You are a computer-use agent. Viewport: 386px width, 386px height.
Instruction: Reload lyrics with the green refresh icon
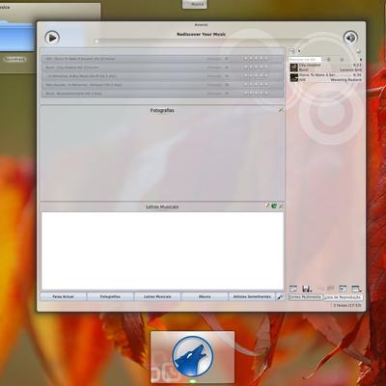[274, 206]
